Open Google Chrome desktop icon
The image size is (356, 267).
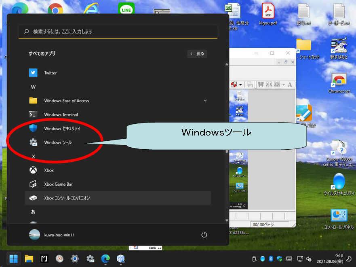click(55, 9)
